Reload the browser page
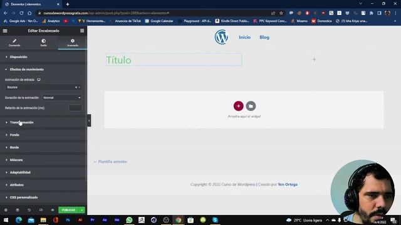Image resolution: width=401 pixels, height=225 pixels. [21, 13]
